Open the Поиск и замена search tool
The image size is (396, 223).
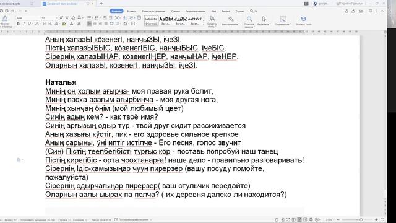249,22
